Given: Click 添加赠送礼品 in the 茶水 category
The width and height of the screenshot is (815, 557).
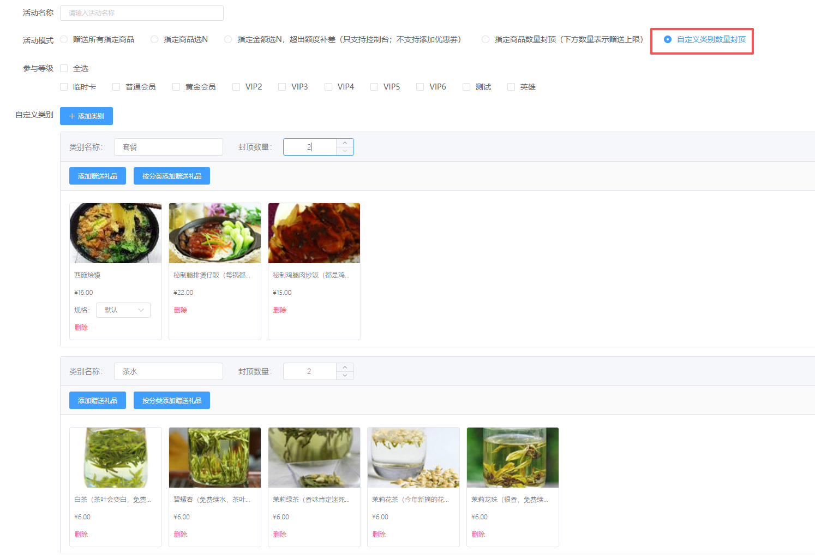Looking at the screenshot, I should [98, 400].
